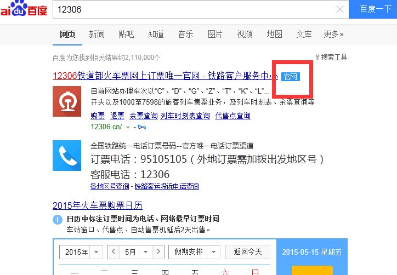Click the blue phone icon
The width and height of the screenshot is (397, 275).
click(x=67, y=156)
